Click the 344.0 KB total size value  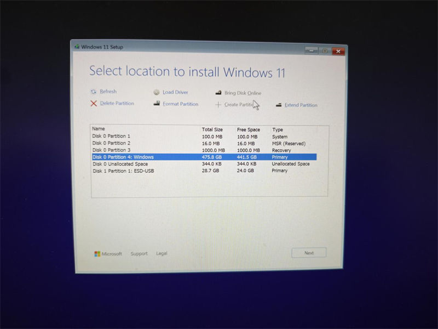pyautogui.click(x=211, y=164)
